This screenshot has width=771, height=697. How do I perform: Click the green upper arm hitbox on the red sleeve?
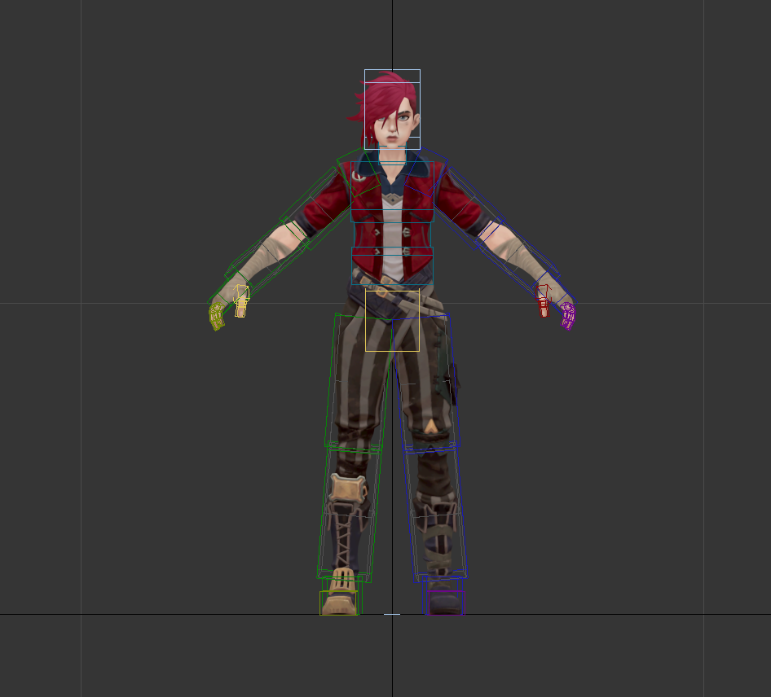(x=318, y=208)
